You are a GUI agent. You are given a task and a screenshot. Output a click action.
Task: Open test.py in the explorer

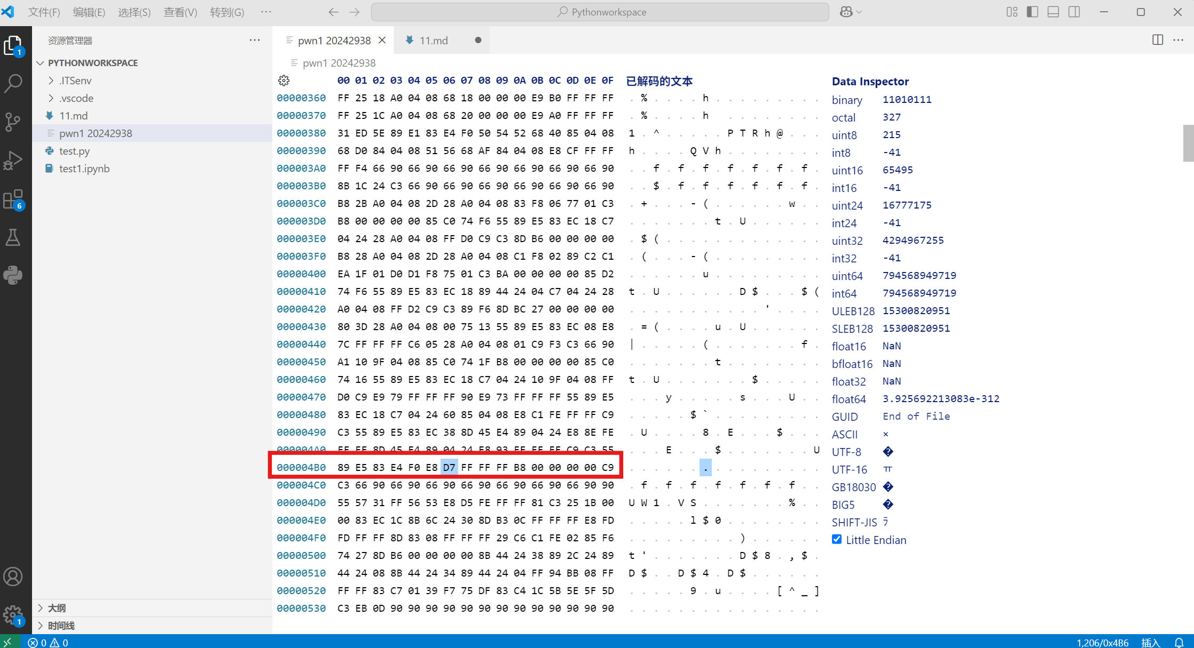74,151
